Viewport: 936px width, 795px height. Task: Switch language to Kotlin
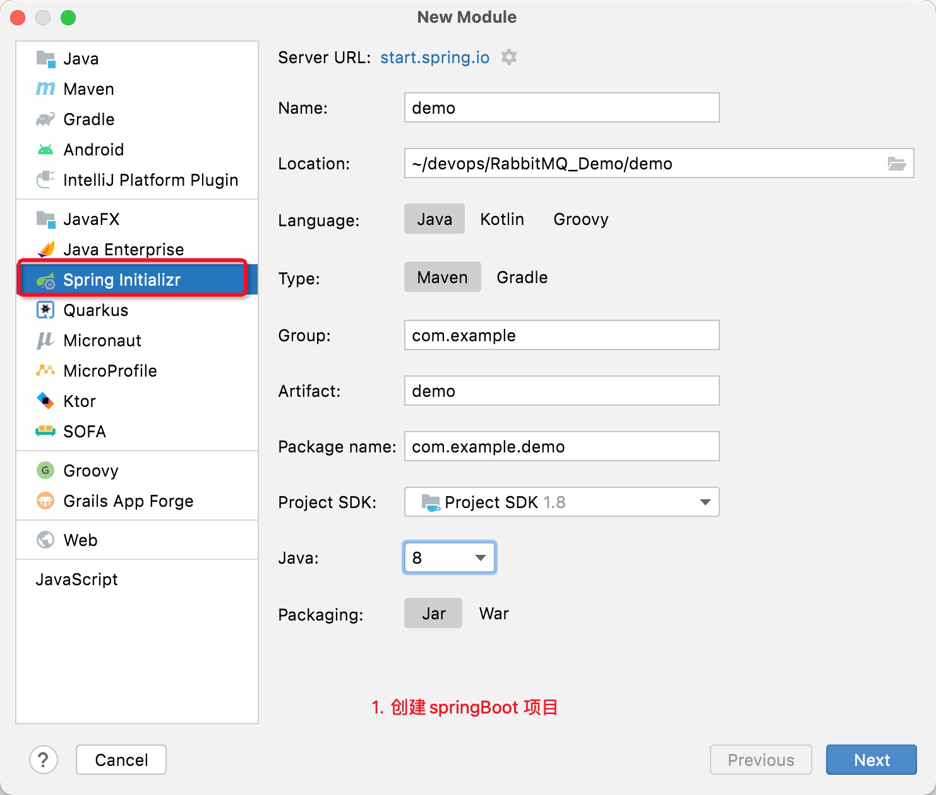click(502, 219)
